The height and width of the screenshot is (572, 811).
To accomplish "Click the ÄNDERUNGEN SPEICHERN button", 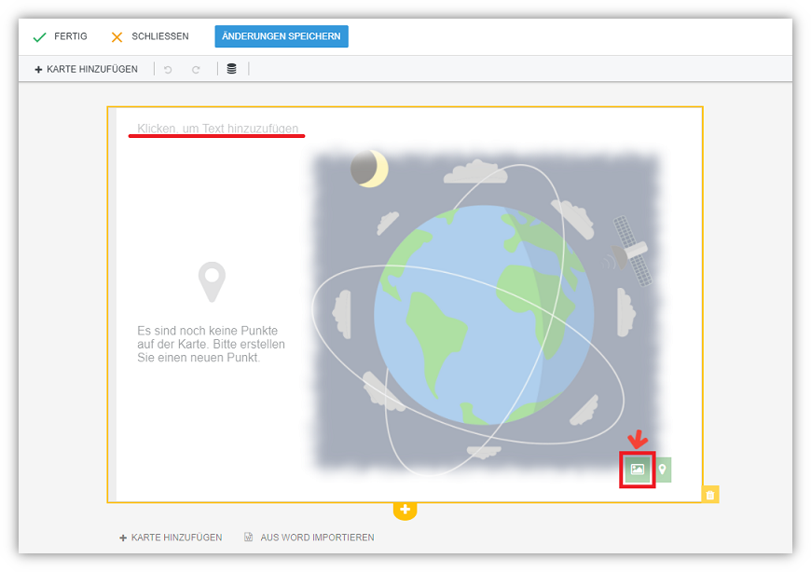I will click(x=282, y=36).
